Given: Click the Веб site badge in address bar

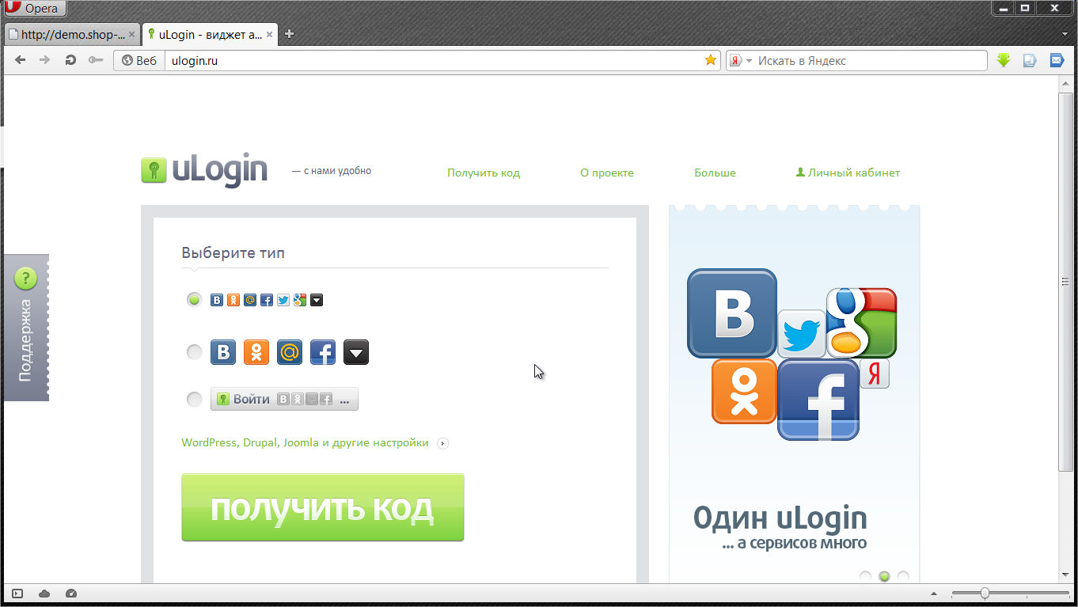Looking at the screenshot, I should (139, 60).
